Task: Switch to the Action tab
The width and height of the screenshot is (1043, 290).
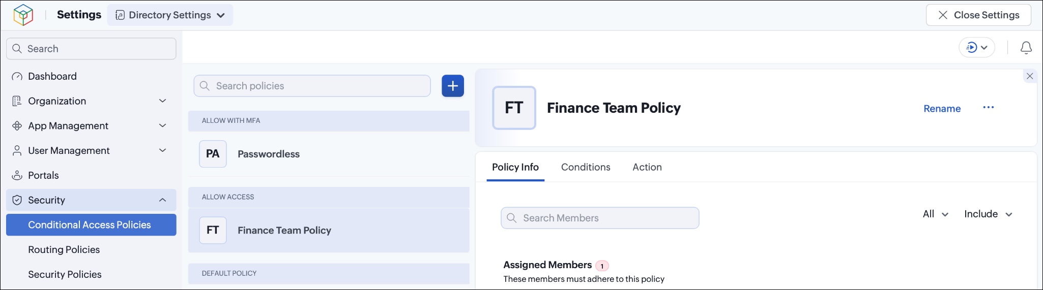Action: (647, 167)
